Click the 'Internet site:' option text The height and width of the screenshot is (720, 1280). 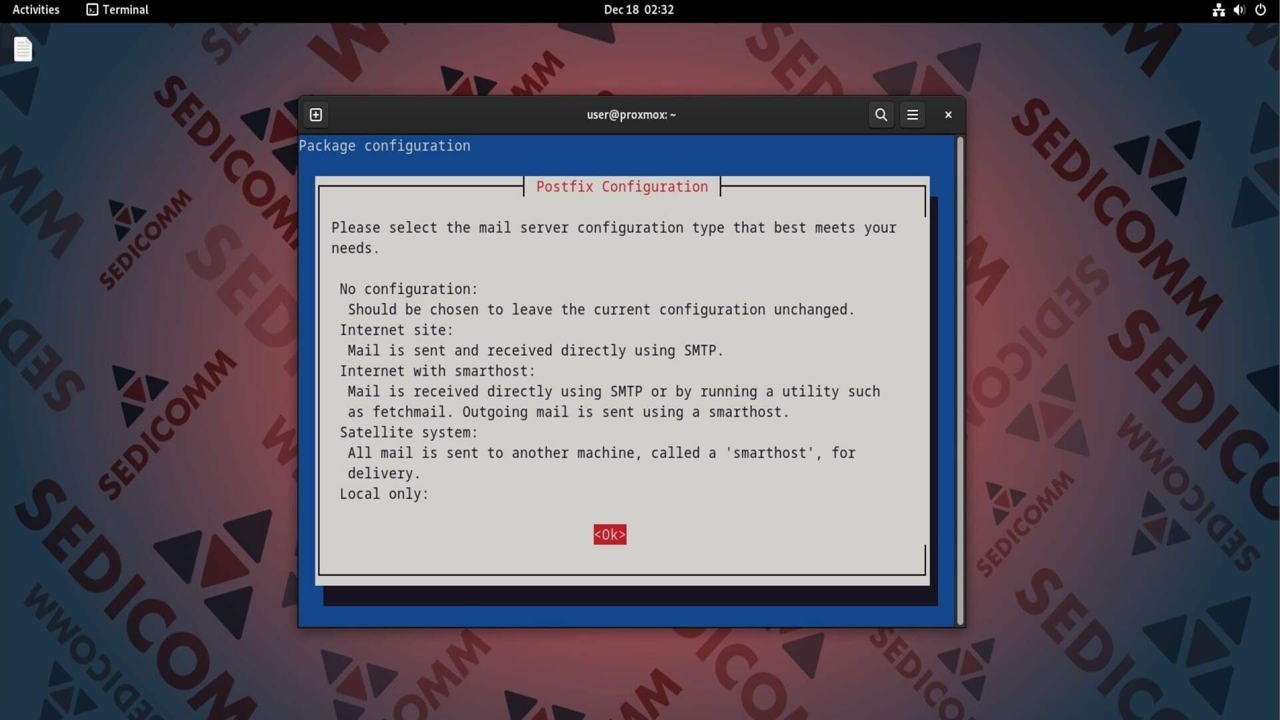pyautogui.click(x=396, y=330)
